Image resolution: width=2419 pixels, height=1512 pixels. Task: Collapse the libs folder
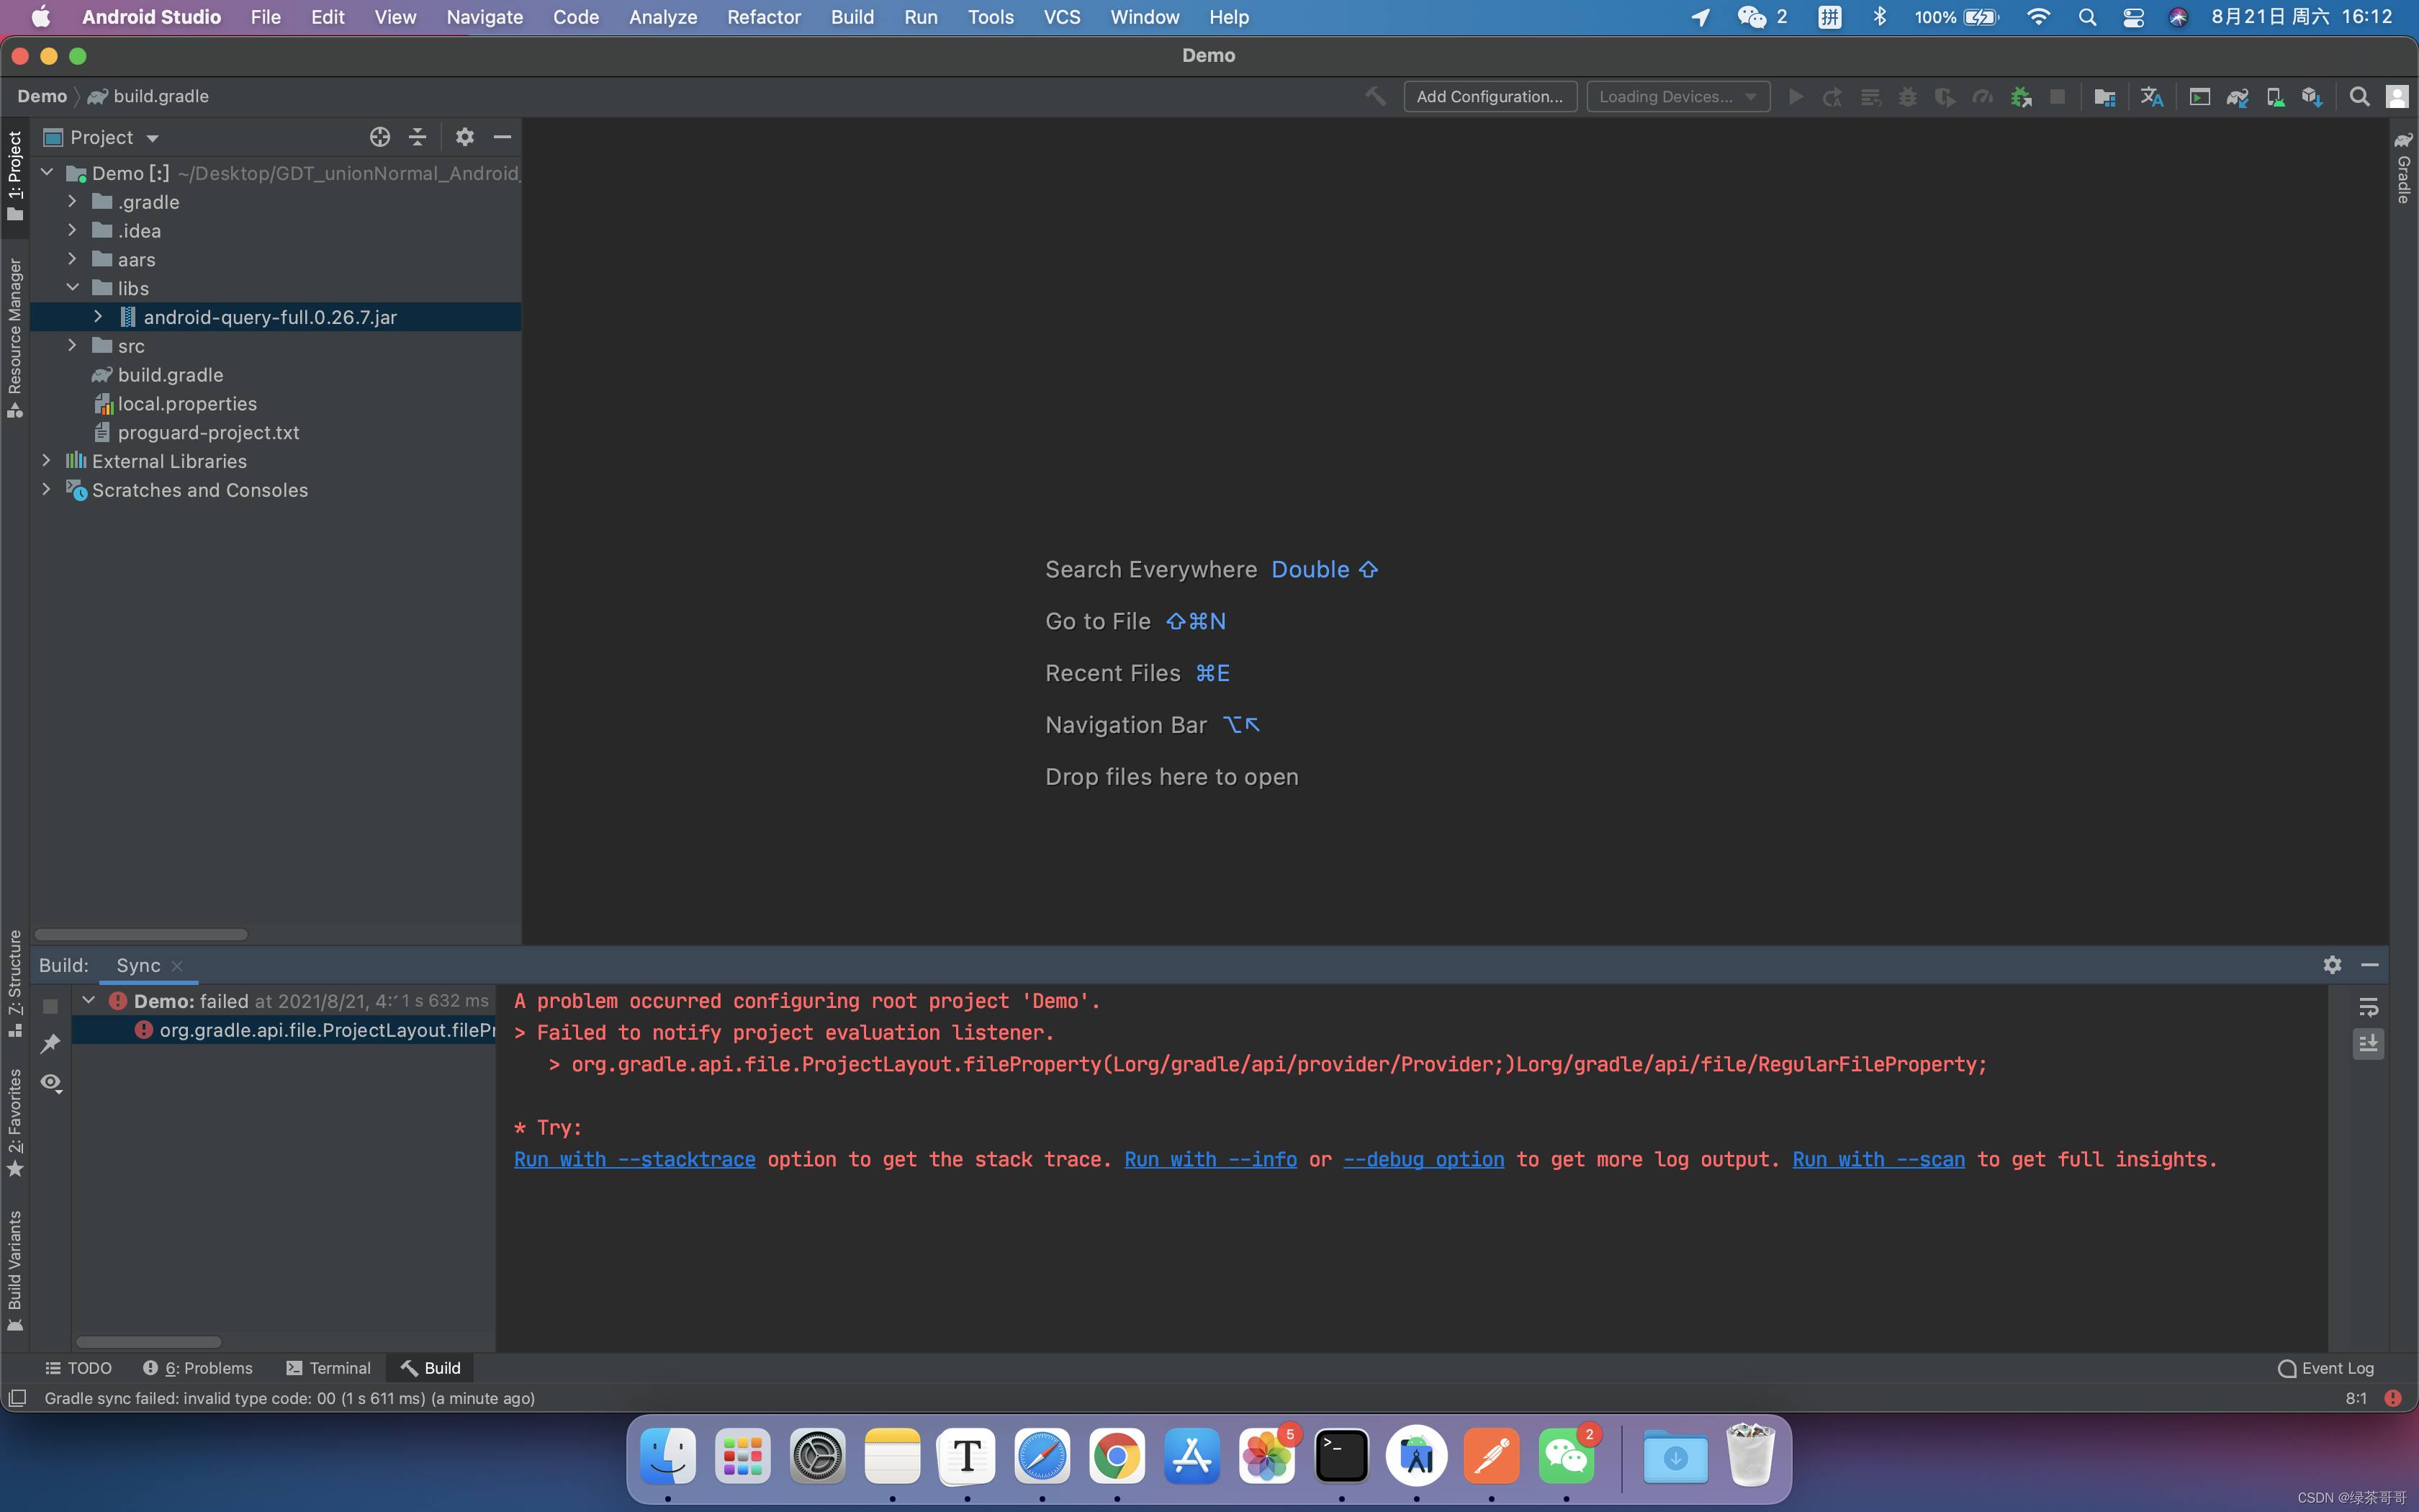(x=73, y=288)
